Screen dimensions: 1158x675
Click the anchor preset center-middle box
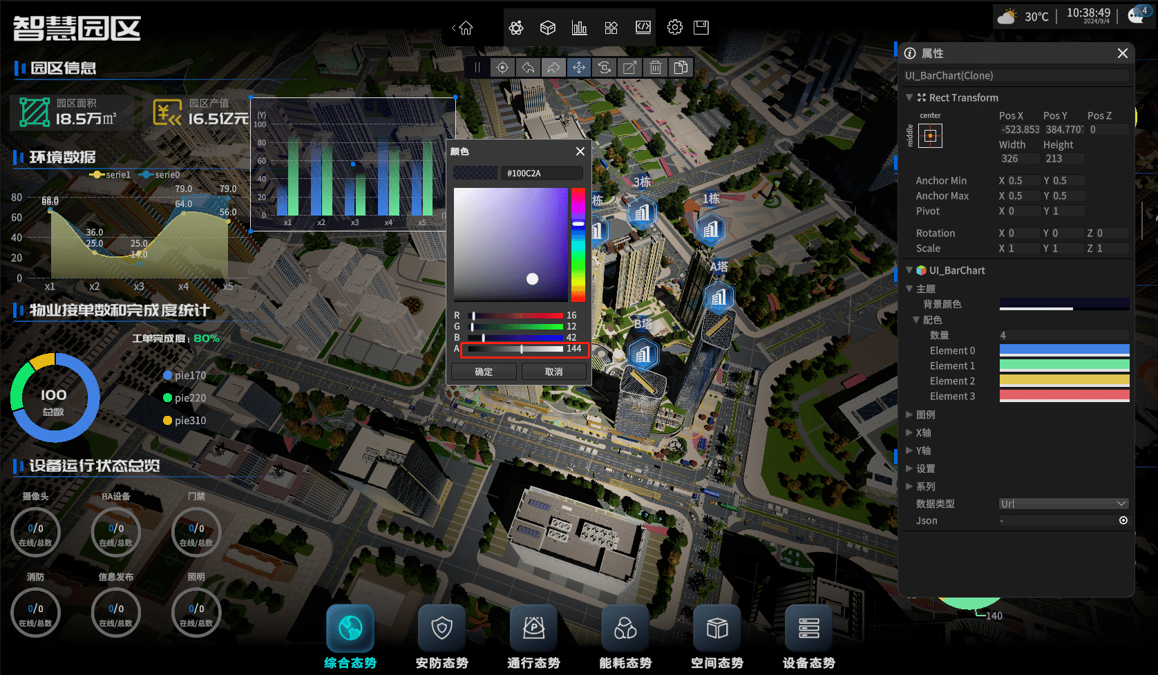click(x=930, y=135)
